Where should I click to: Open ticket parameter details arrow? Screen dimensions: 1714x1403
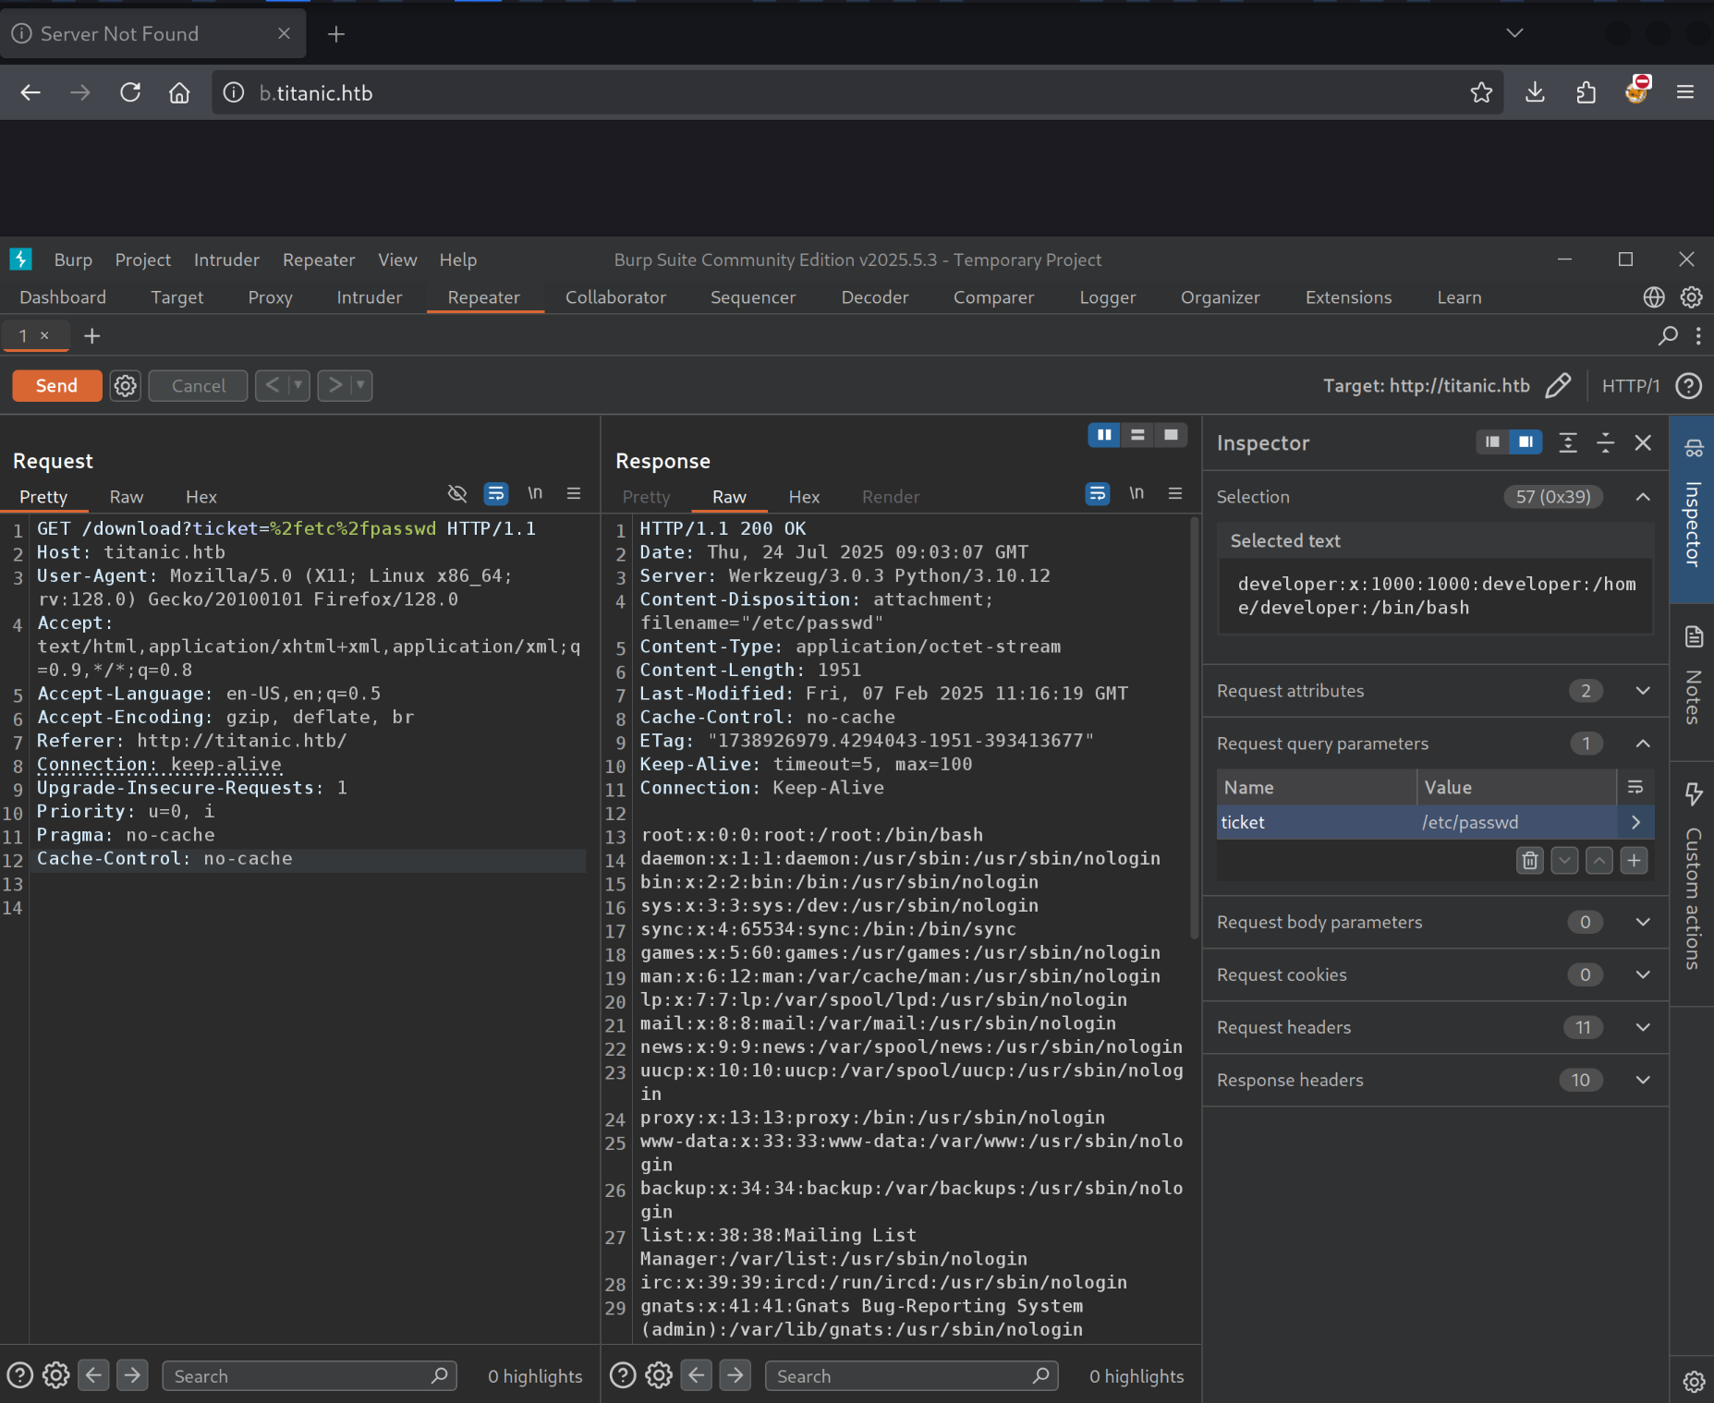[x=1635, y=822]
